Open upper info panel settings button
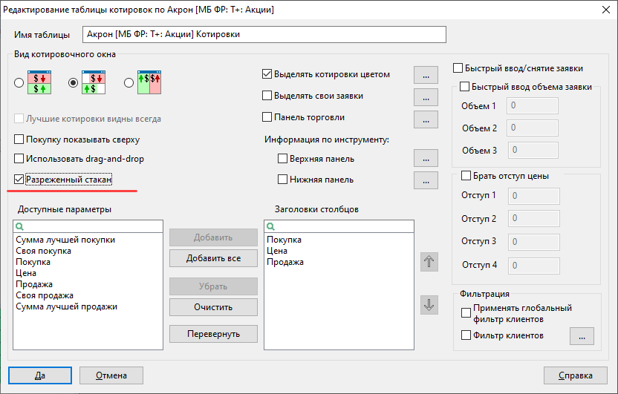Viewport: 618px width, 394px height. click(425, 158)
